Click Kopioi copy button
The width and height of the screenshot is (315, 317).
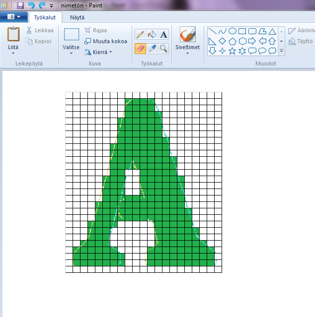38,41
